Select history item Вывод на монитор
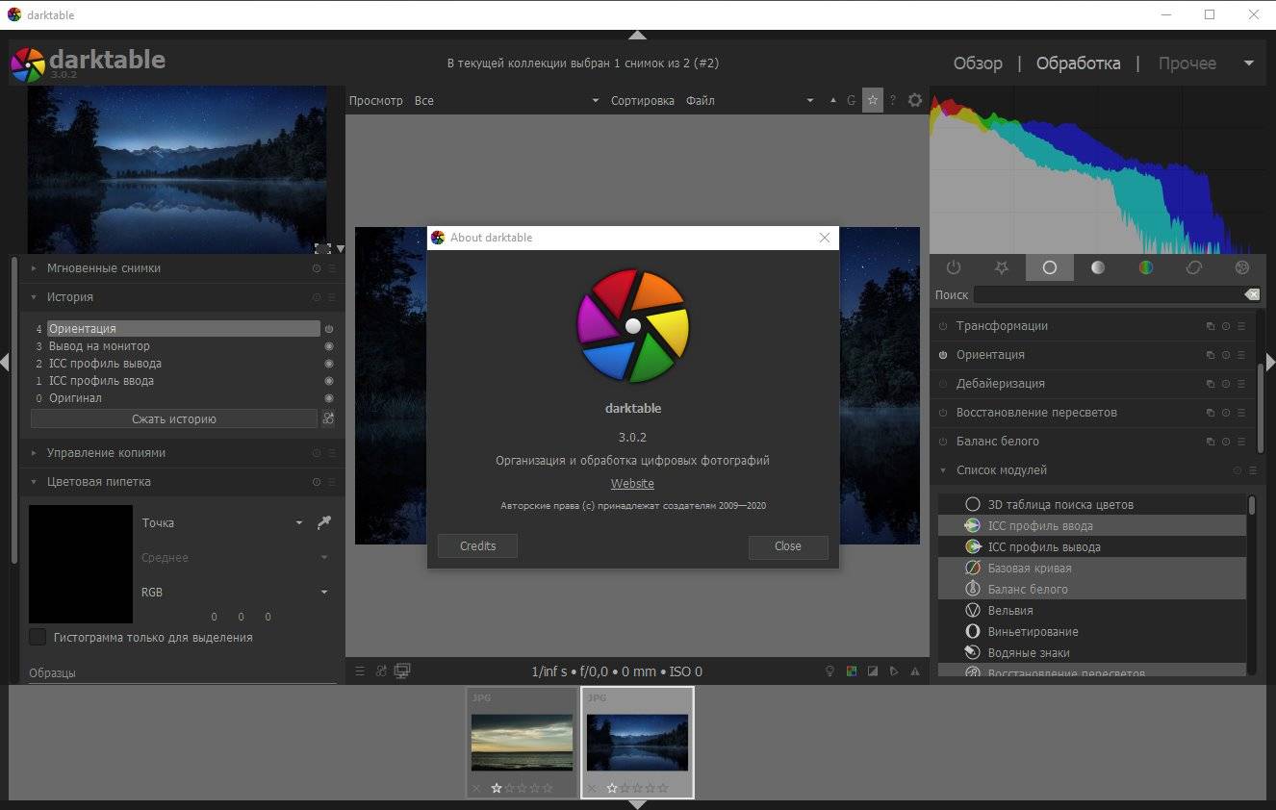The image size is (1276, 810). tap(184, 346)
